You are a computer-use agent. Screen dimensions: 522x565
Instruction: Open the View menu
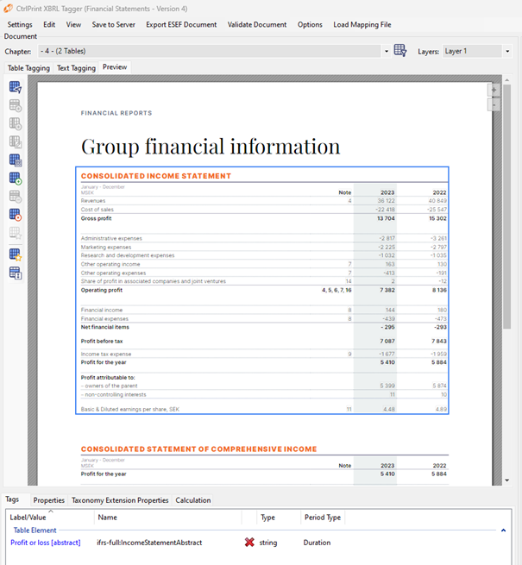coord(73,24)
